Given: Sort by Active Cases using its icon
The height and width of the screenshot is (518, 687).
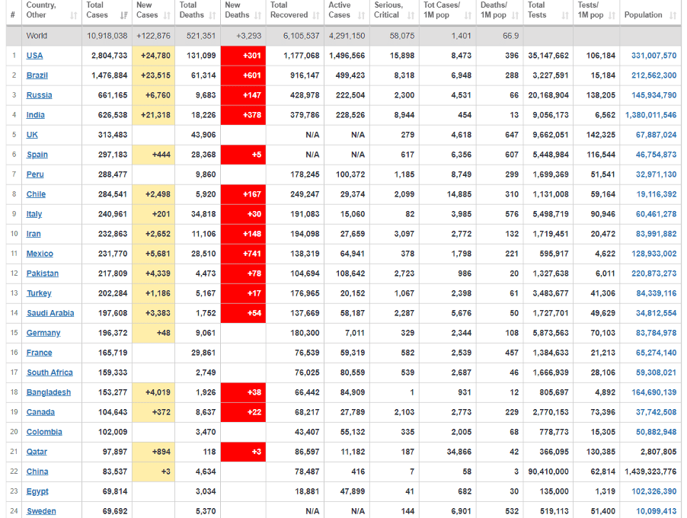Looking at the screenshot, I should click(x=361, y=16).
